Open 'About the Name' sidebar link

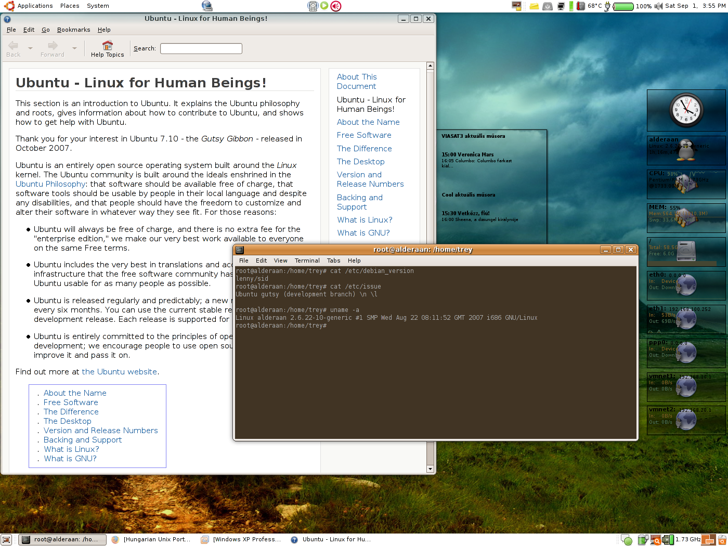(368, 122)
